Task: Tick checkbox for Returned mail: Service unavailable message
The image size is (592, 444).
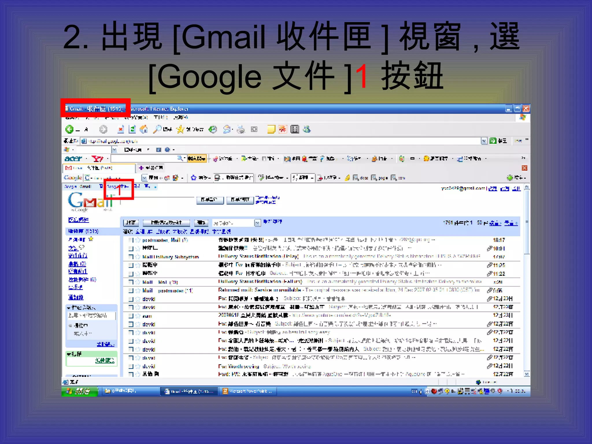Action: tap(131, 291)
